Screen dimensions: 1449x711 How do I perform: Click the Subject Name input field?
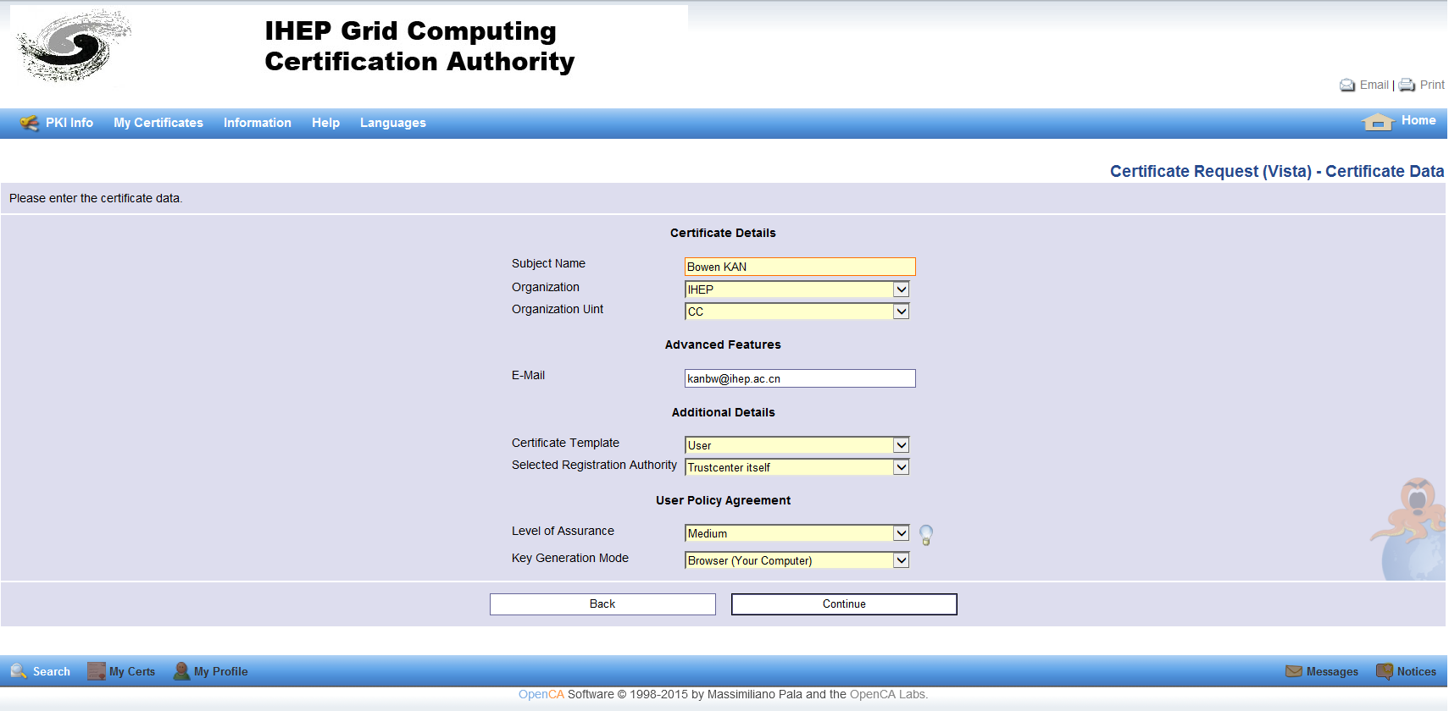coord(800,267)
